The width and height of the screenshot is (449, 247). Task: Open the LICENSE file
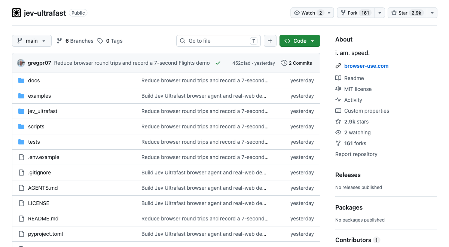coord(39,203)
